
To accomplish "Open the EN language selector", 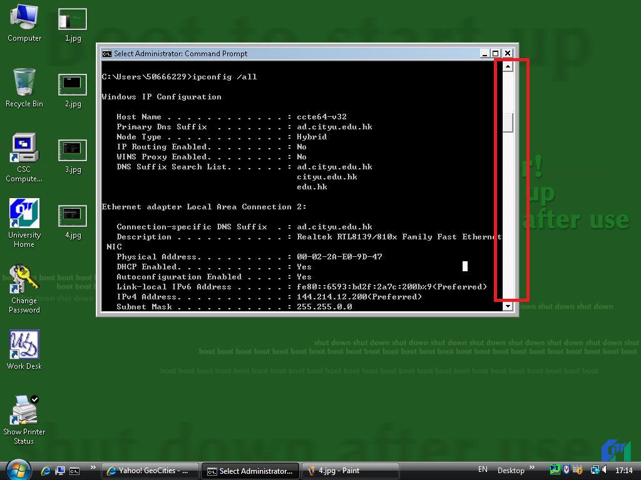I will click(x=483, y=470).
